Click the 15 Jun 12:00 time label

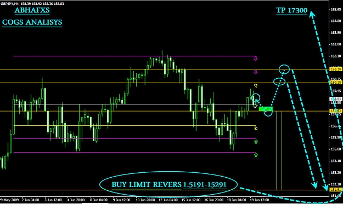point(191,200)
